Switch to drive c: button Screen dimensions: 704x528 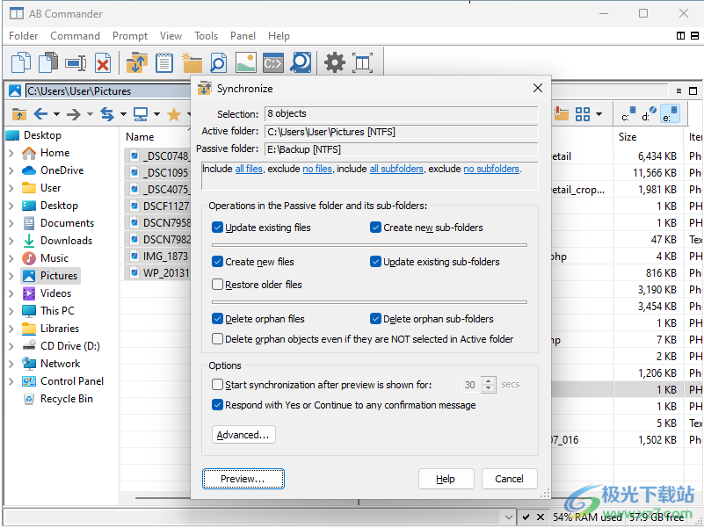(628, 113)
